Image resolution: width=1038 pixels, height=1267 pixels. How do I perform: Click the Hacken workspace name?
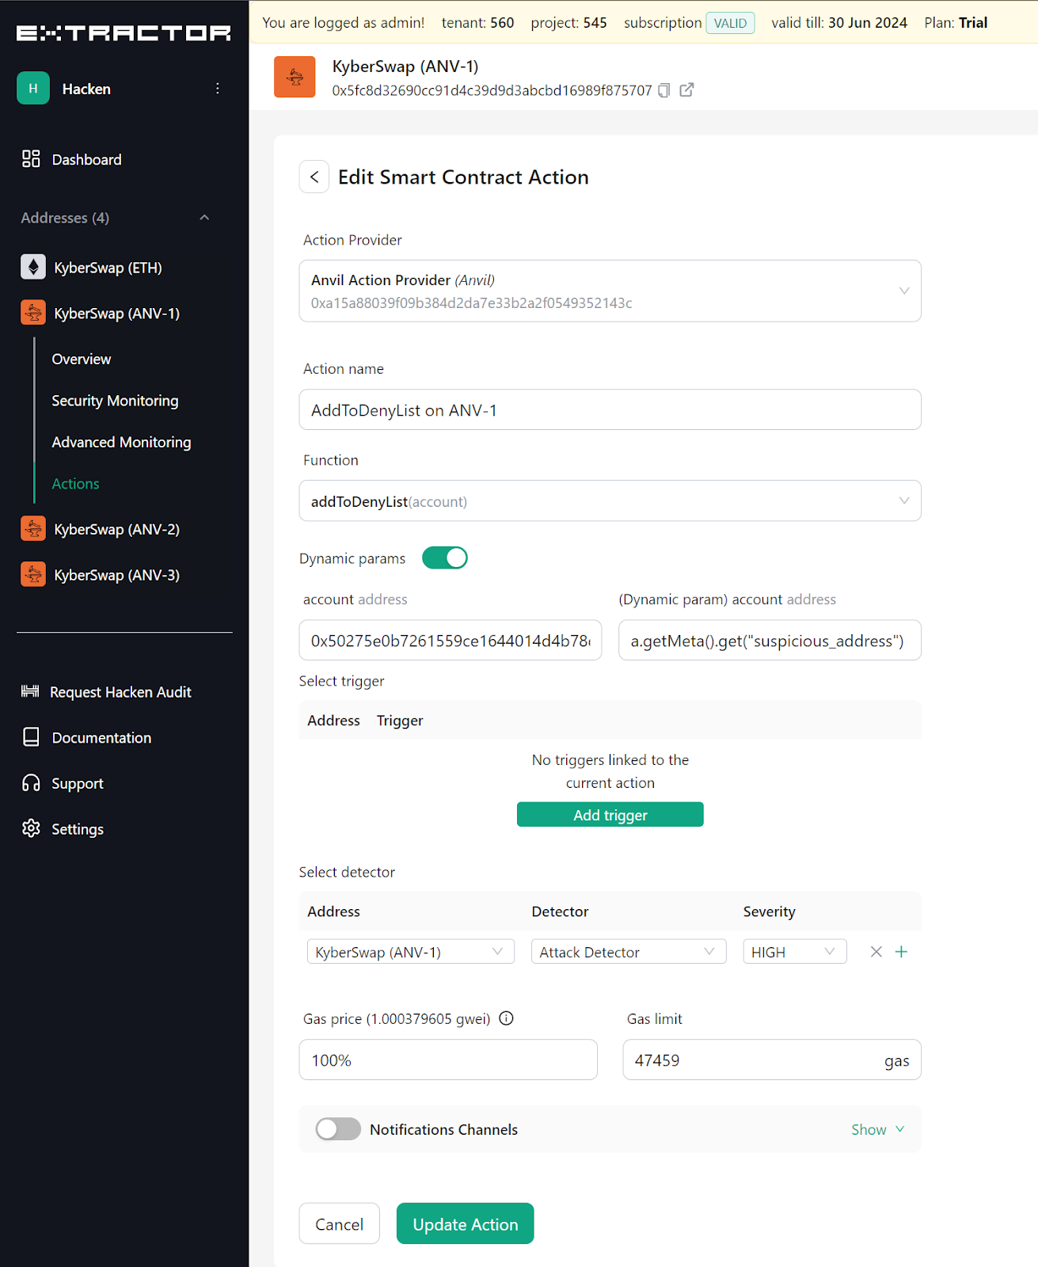coord(86,89)
